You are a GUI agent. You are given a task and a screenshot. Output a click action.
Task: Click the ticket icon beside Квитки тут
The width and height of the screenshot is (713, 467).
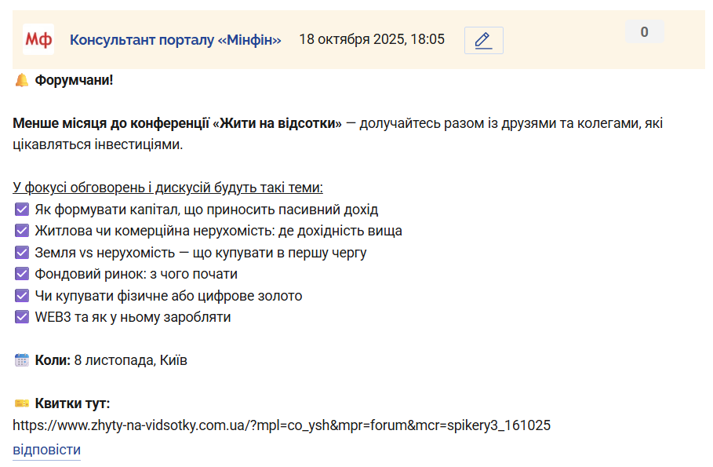point(21,403)
